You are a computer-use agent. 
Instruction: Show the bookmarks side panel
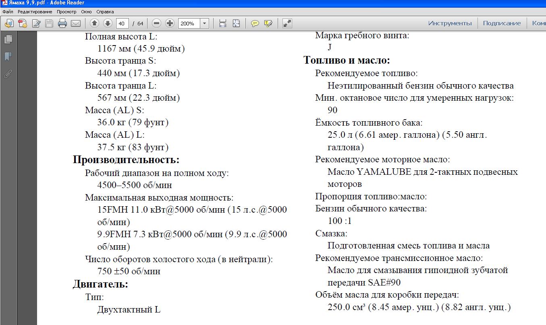tap(8, 56)
